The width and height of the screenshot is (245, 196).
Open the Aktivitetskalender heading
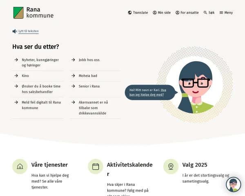(x=130, y=169)
